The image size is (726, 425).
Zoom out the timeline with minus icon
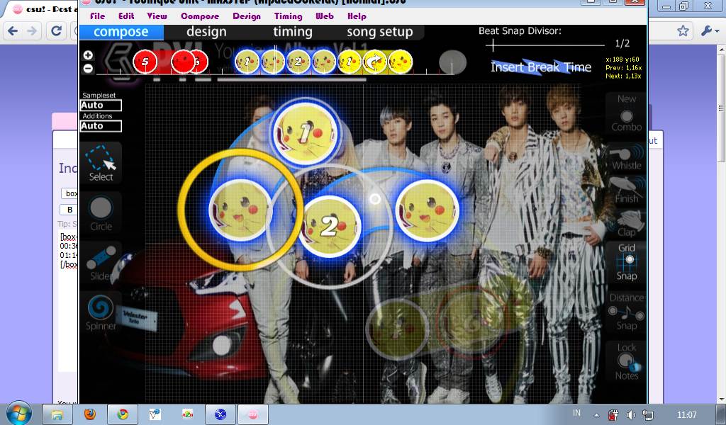click(x=88, y=69)
